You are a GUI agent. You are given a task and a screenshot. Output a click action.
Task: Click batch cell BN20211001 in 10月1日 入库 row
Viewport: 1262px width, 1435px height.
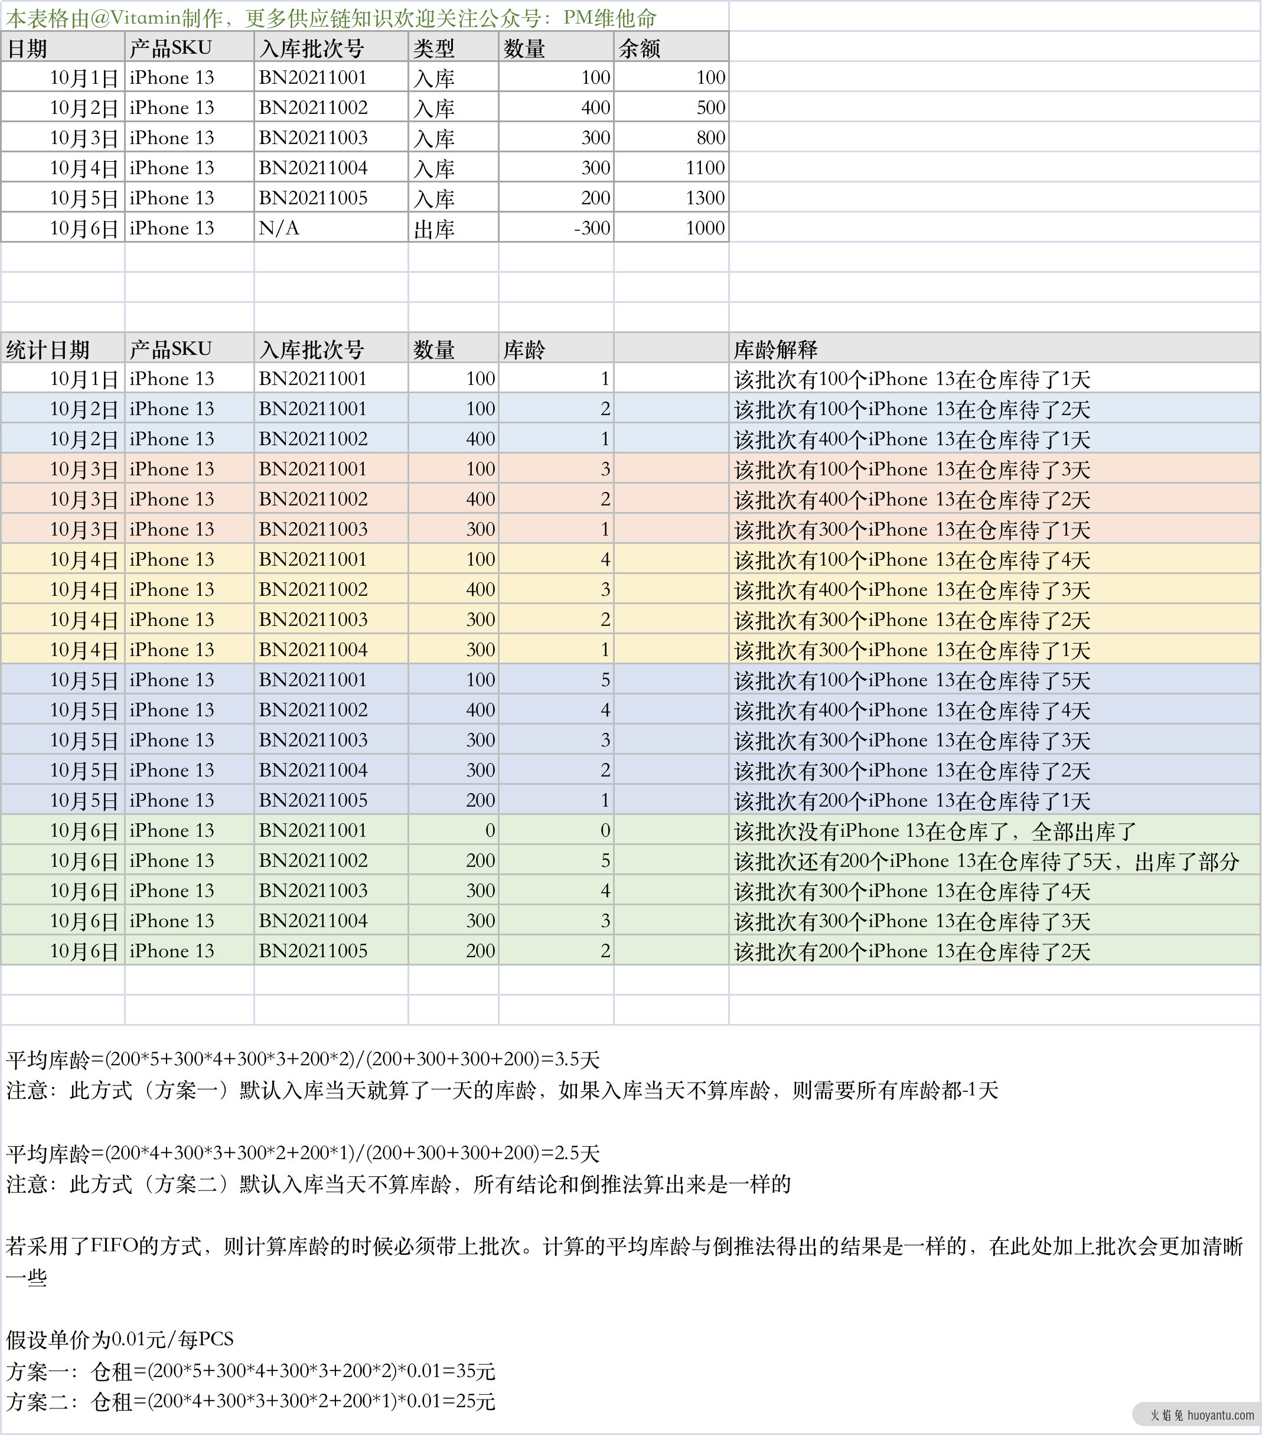[x=331, y=77]
